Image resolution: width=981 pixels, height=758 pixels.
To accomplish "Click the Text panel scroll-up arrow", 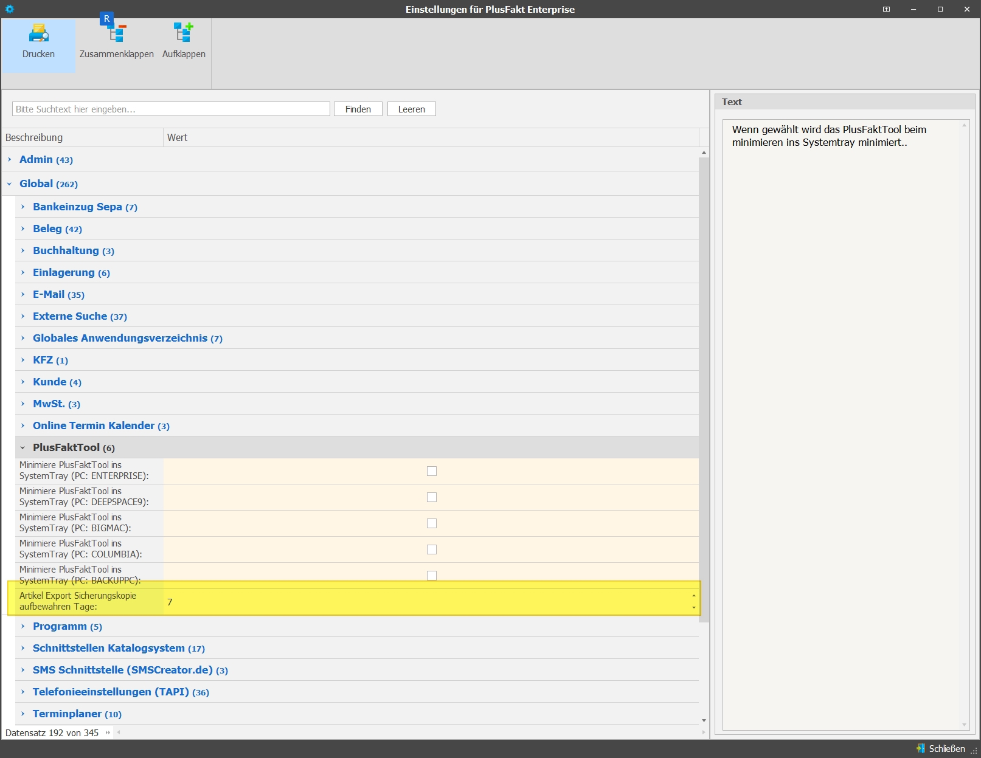I will [x=964, y=125].
